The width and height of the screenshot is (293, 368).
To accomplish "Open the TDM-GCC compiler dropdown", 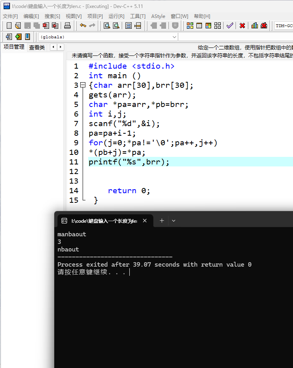I will [x=283, y=26].
